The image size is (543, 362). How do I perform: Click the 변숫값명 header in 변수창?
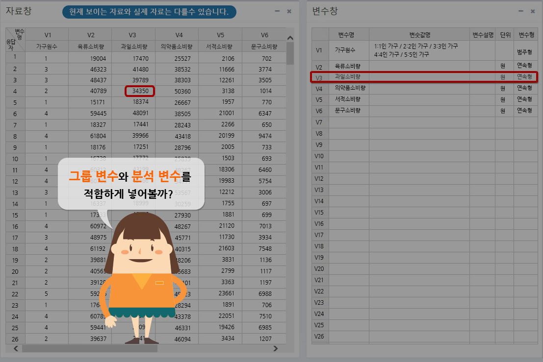click(420, 35)
